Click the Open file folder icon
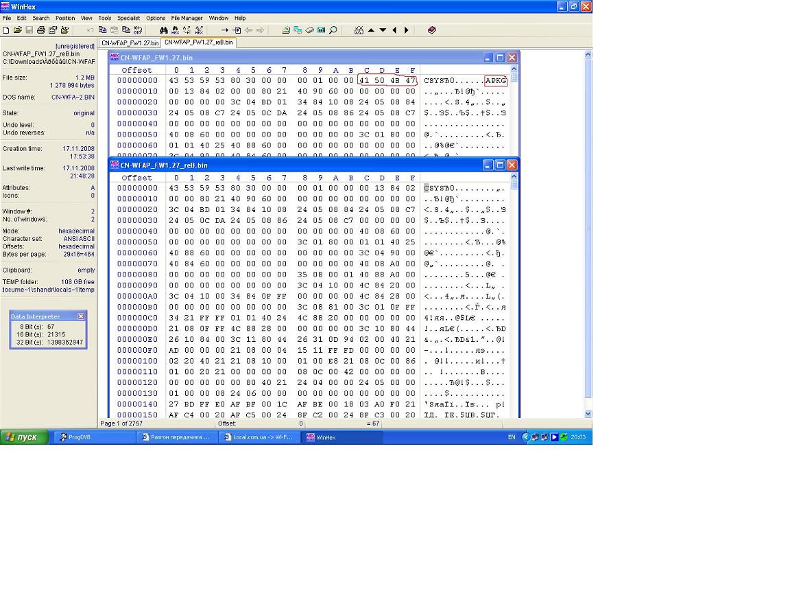 coord(18,30)
